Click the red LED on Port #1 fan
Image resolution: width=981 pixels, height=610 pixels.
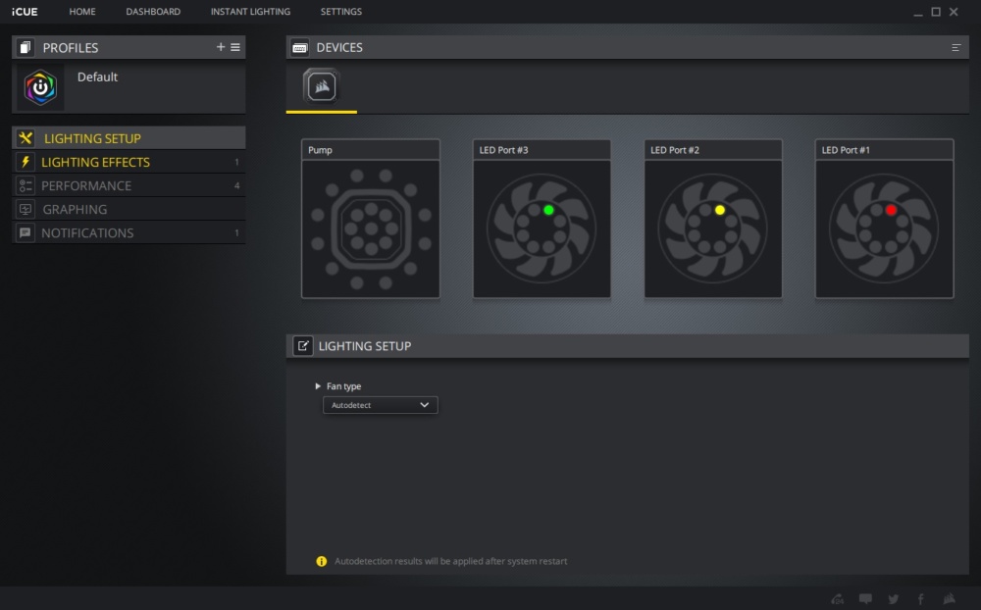tap(891, 210)
